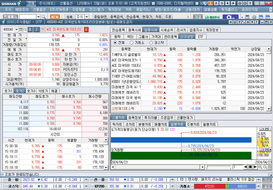Viewport: 273px width, 190px height.
Task: Play the chart forward with the right triangle button
Action: (255, 167)
